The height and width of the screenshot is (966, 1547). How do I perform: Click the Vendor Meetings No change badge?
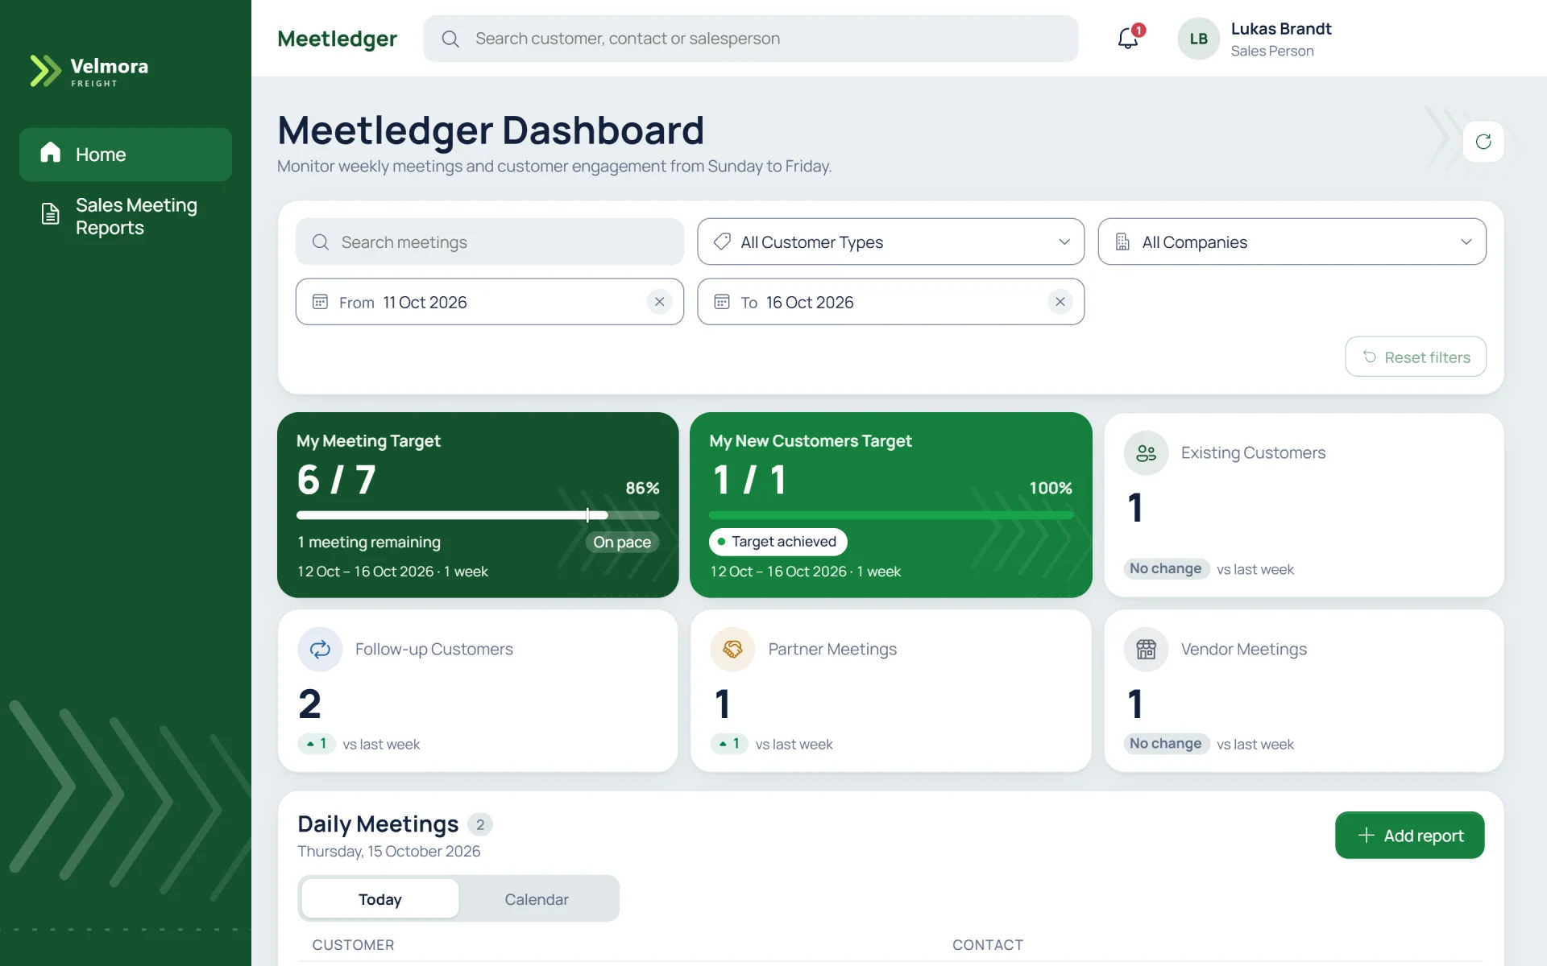[x=1165, y=744]
